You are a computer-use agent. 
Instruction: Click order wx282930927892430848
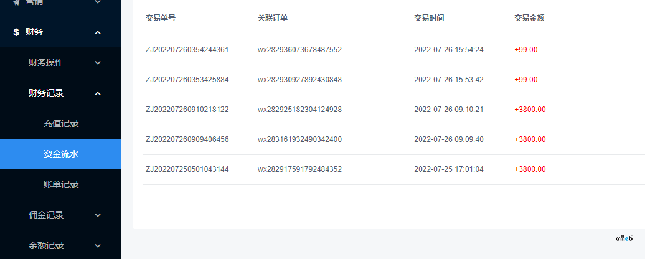click(x=299, y=80)
